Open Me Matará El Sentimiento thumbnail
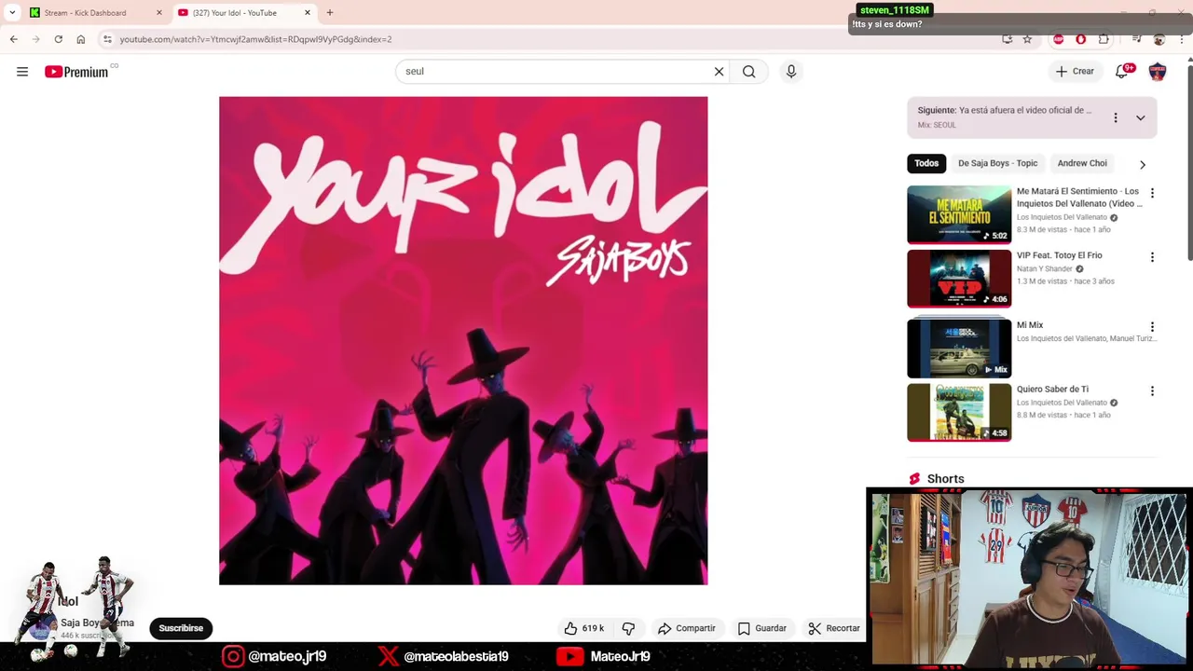The image size is (1193, 671). coord(959,214)
